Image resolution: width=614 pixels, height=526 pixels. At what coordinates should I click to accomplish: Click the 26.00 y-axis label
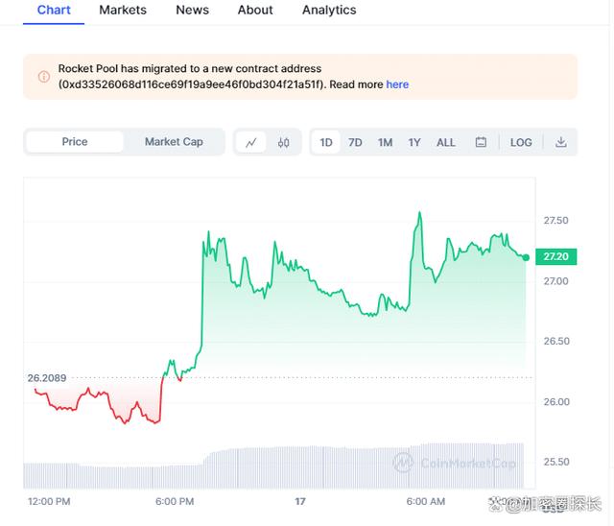click(x=556, y=402)
